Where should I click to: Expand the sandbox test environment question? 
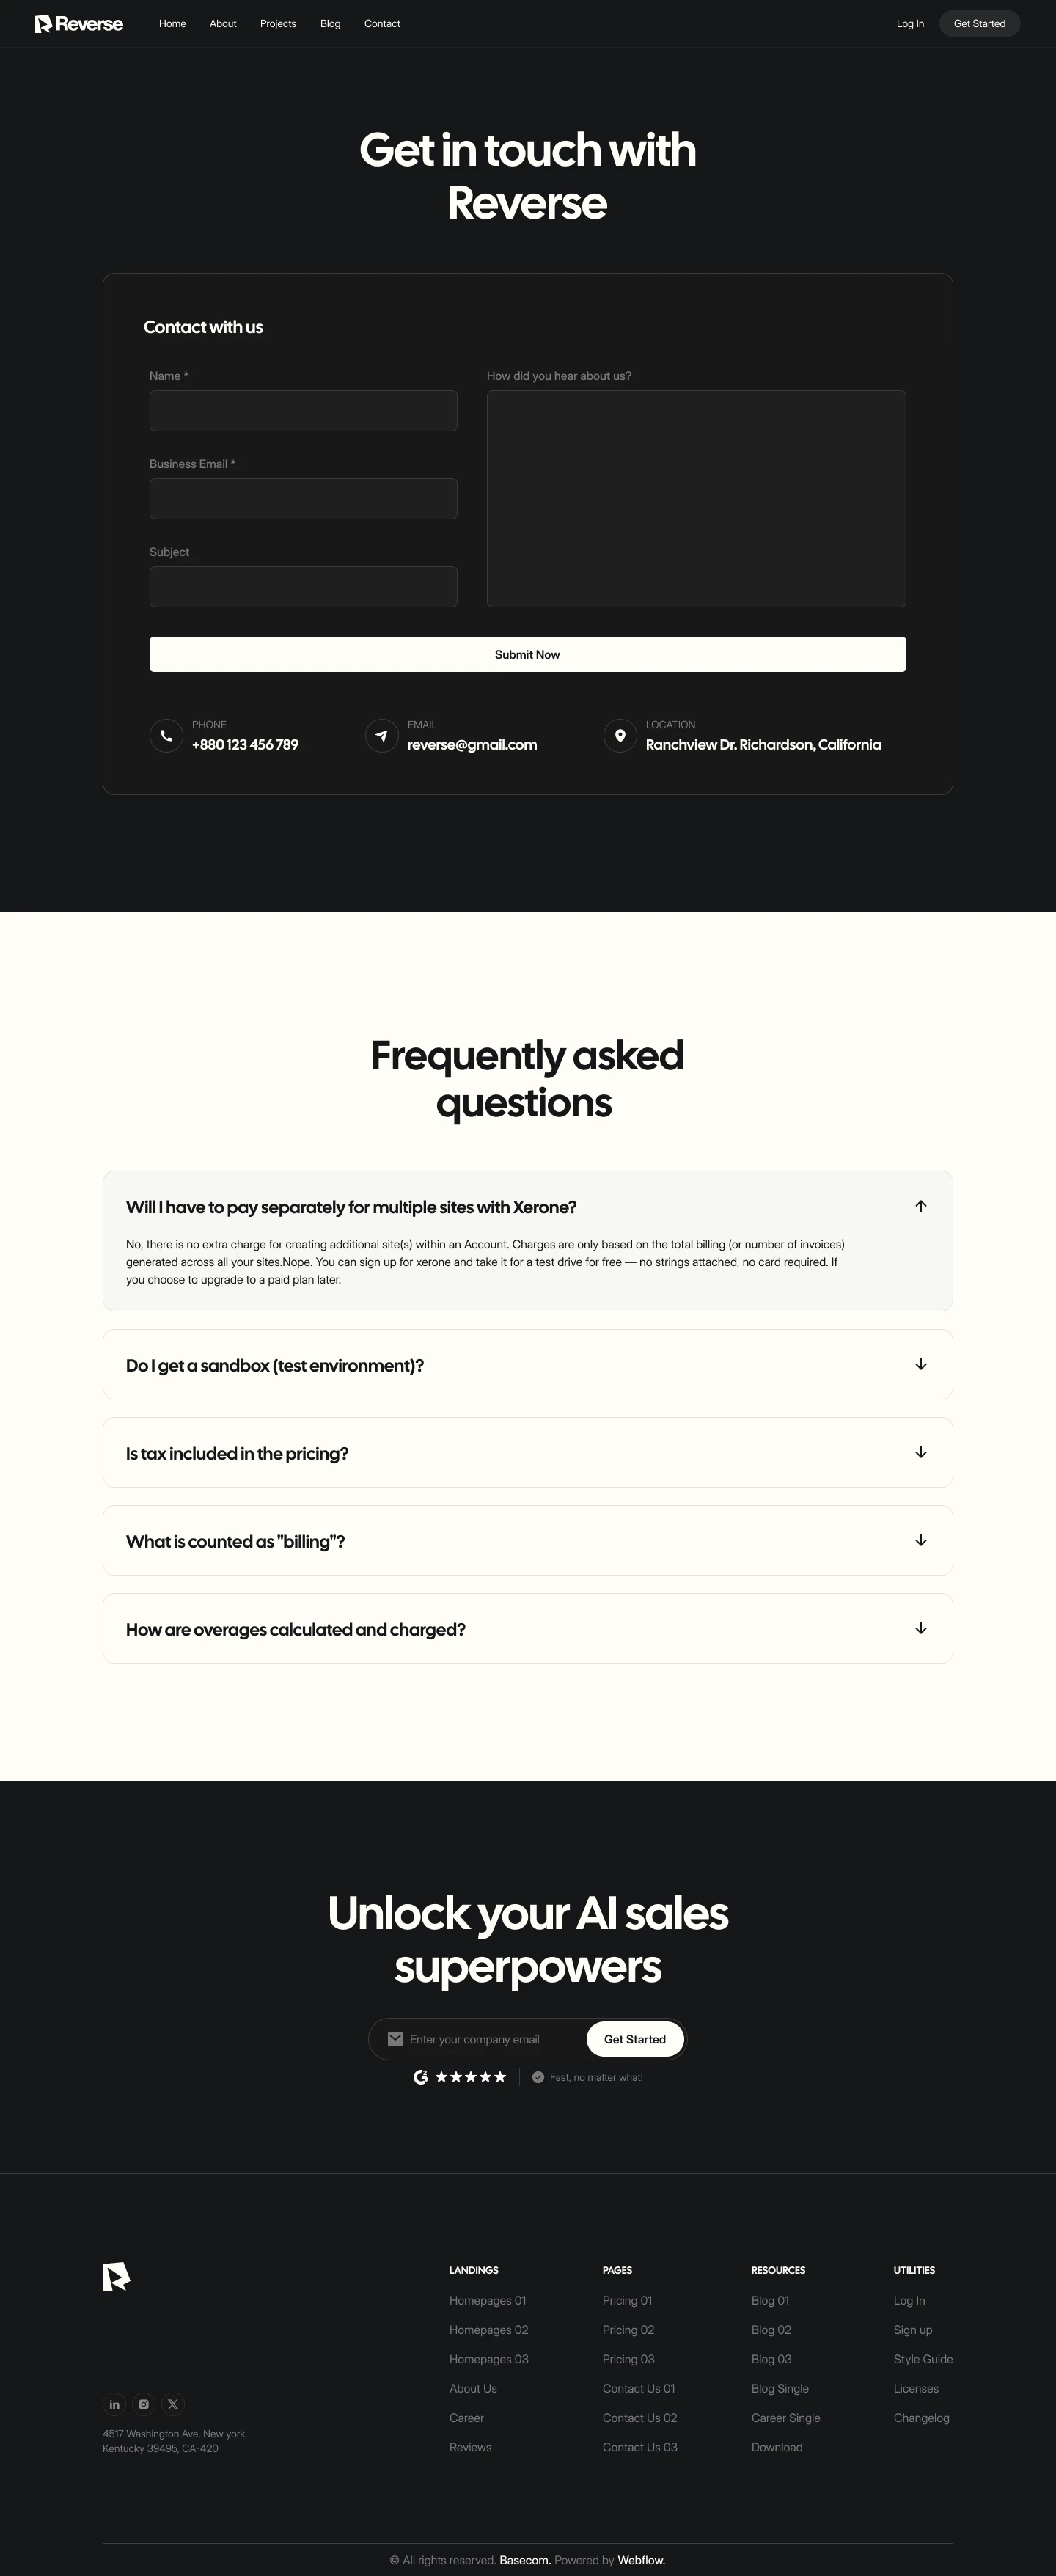(920, 1364)
